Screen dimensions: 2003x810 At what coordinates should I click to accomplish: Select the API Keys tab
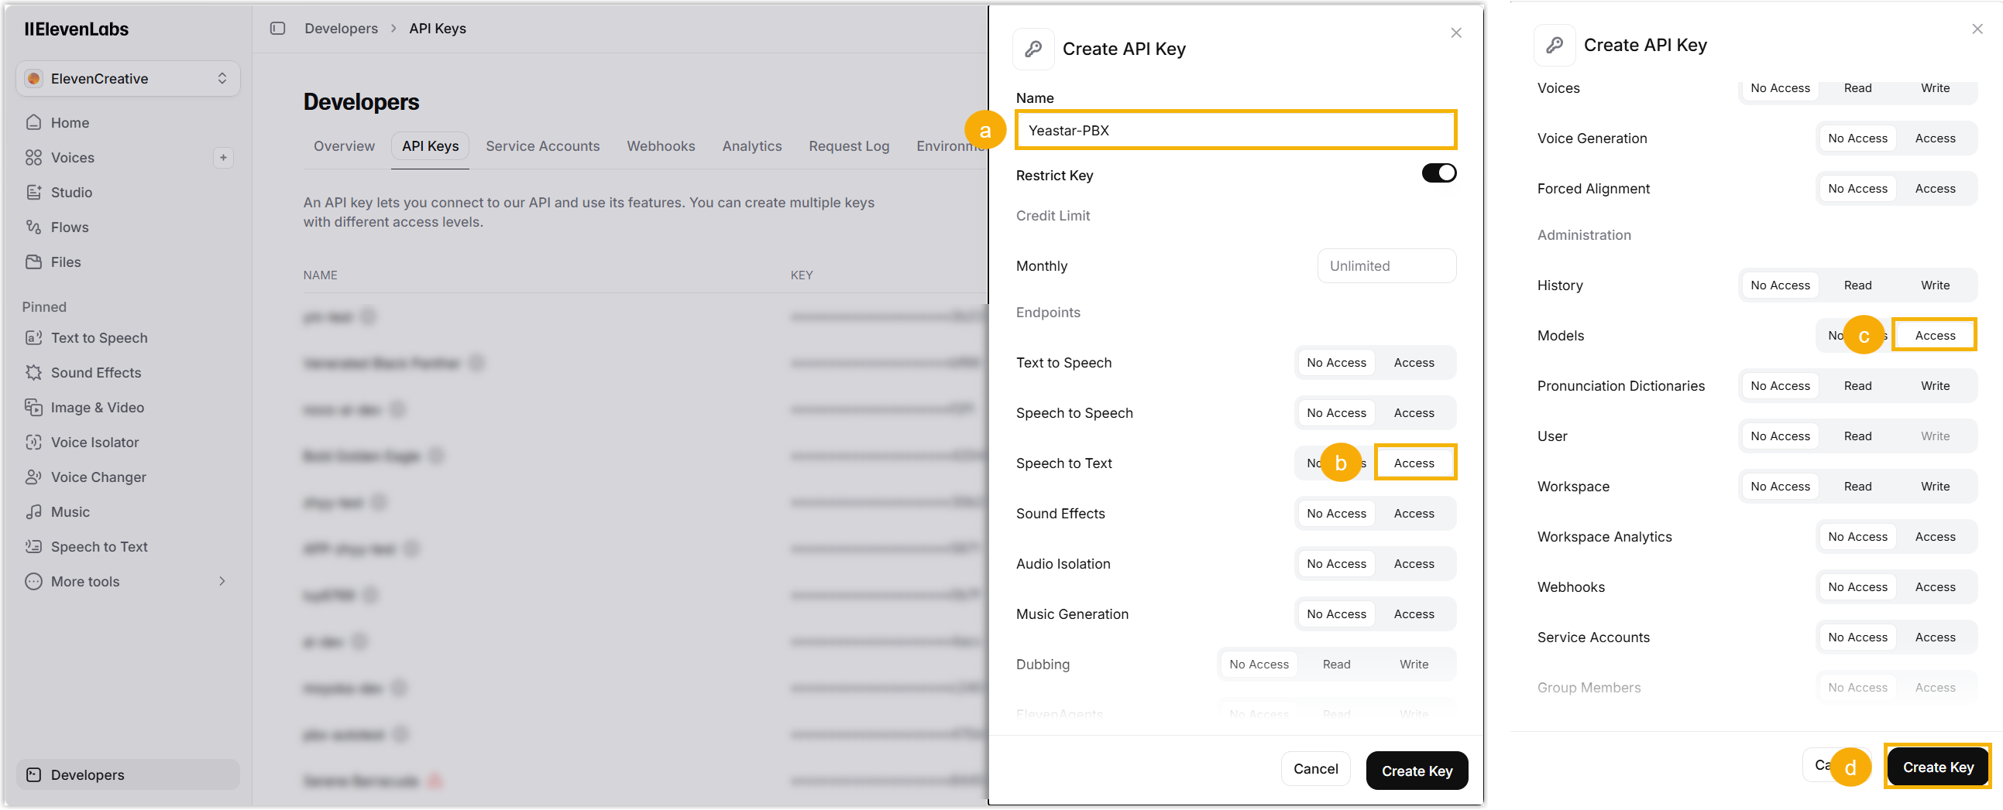coord(430,146)
